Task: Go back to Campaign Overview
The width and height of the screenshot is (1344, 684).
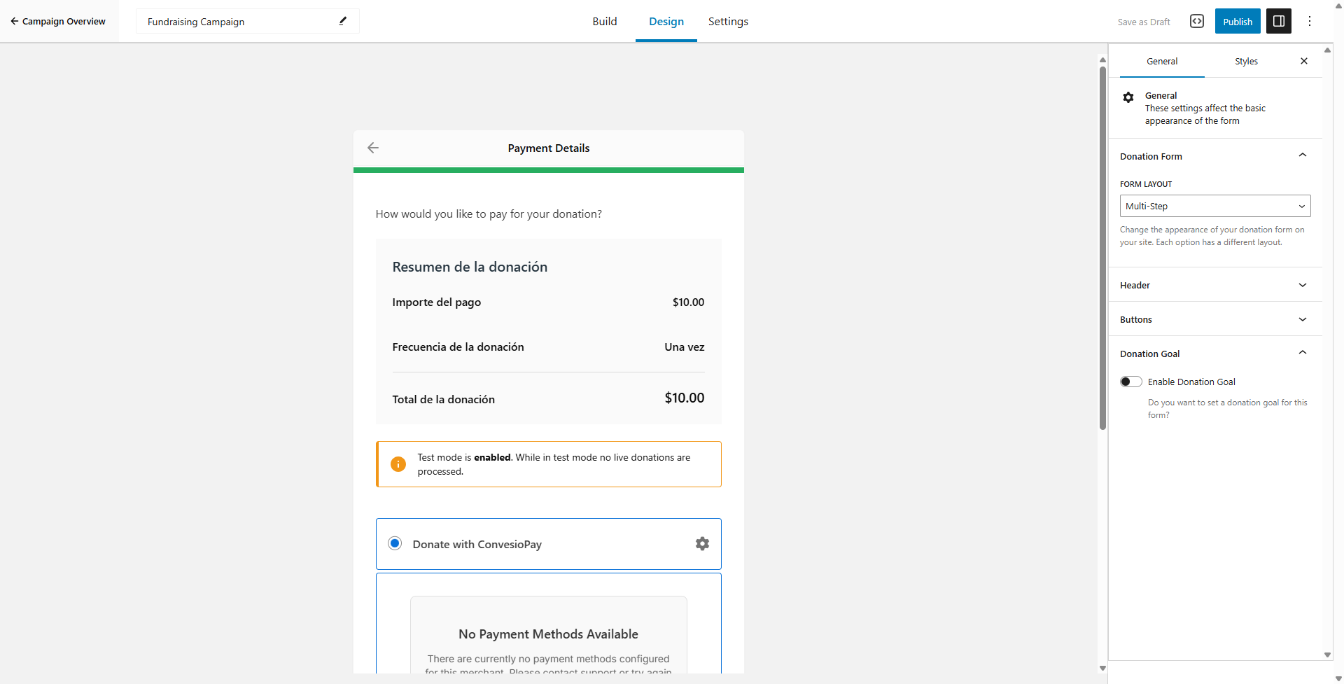Action: [x=58, y=22]
